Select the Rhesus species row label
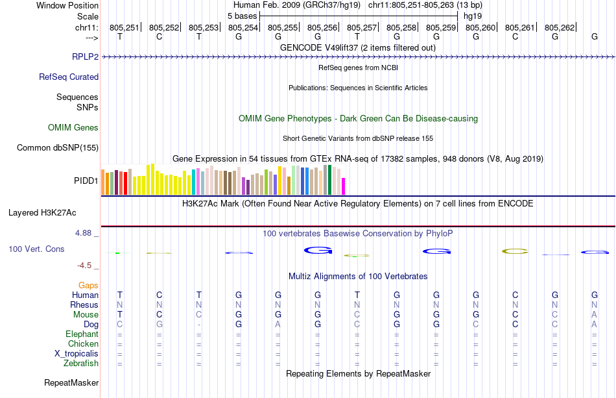Viewport: 616px width, 398px height. (x=84, y=305)
